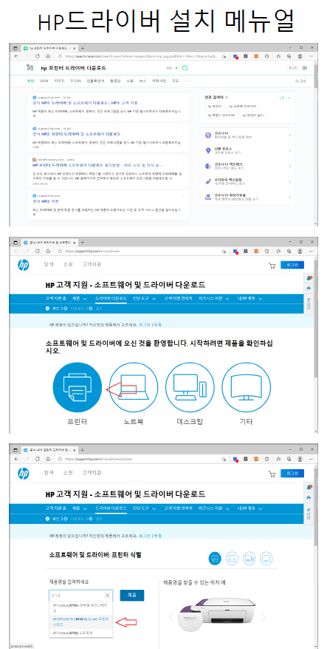The image size is (327, 649).
Task: Select Naver search tab 동영상
Action: click(x=114, y=81)
